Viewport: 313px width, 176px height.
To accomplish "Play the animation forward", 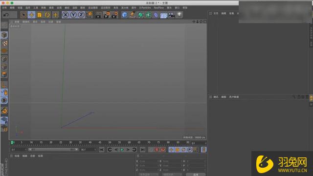I will pyautogui.click(x=122, y=150).
